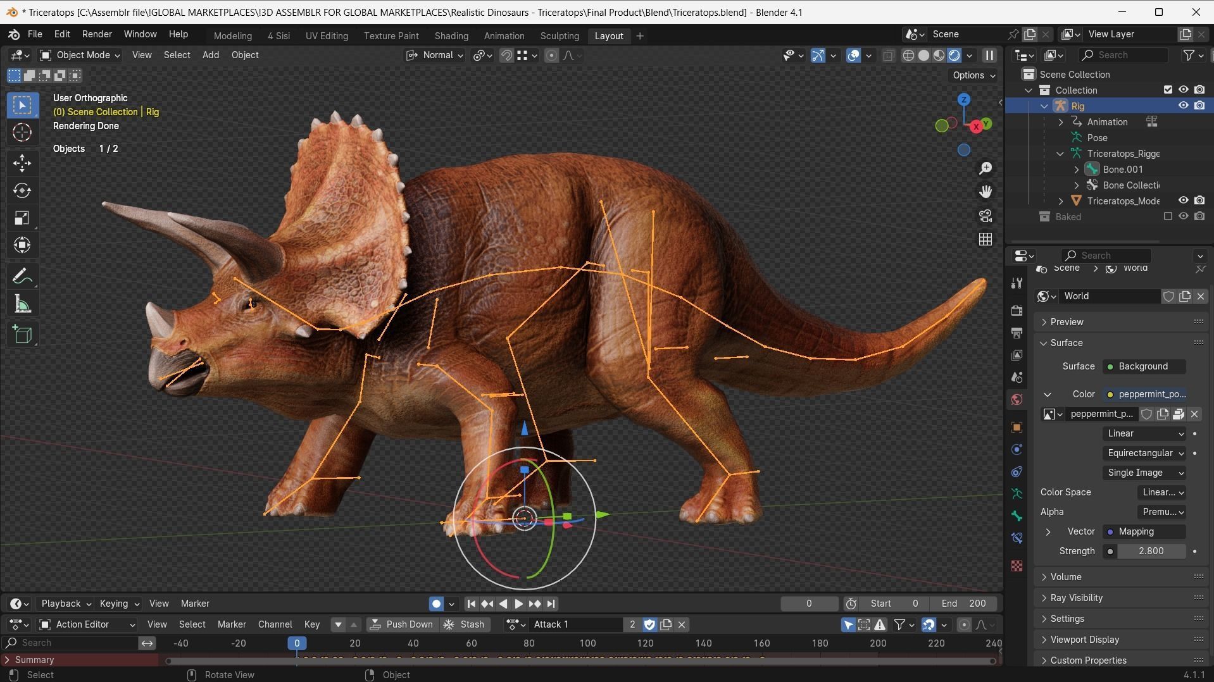Image resolution: width=1214 pixels, height=682 pixels.
Task: Activate the Rotate tool
Action: 22,190
